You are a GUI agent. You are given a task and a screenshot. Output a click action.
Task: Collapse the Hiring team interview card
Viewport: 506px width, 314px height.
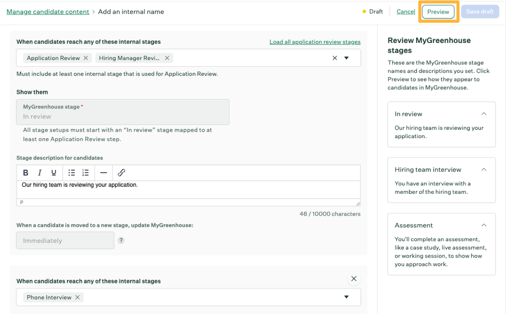[484, 170]
